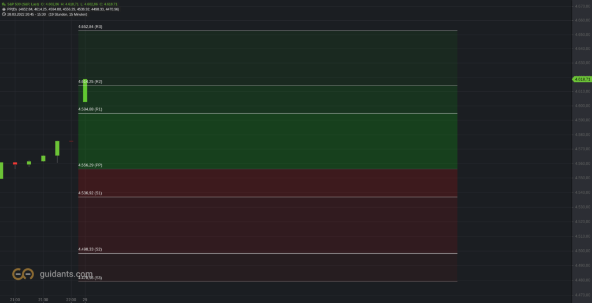Screen dimensions: 592x303
Task: Click the candlestick icon beside S&P 500
Action: [4, 4]
